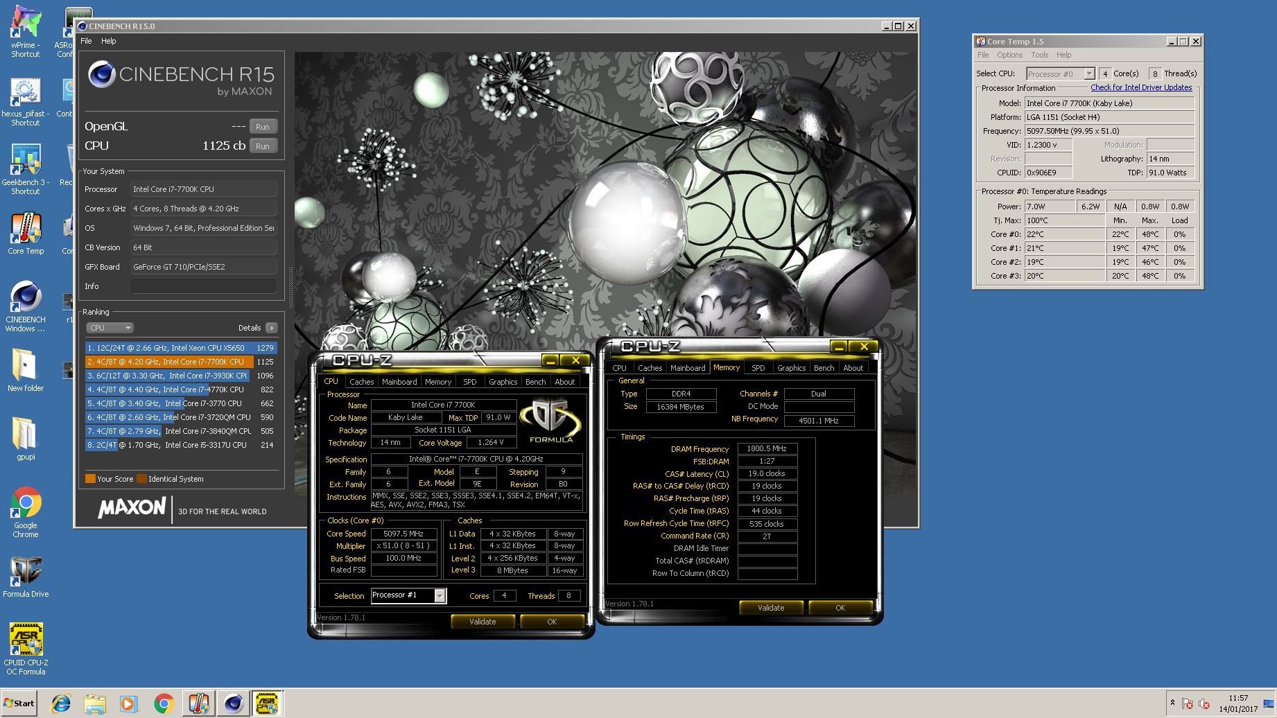Open the Formula Drive desktop icon

coord(26,577)
